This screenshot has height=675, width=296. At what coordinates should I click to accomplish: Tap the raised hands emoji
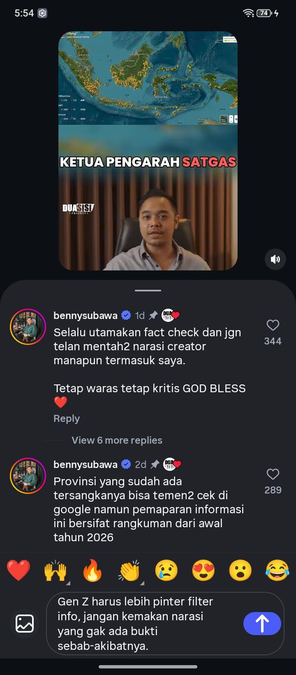pyautogui.click(x=55, y=570)
